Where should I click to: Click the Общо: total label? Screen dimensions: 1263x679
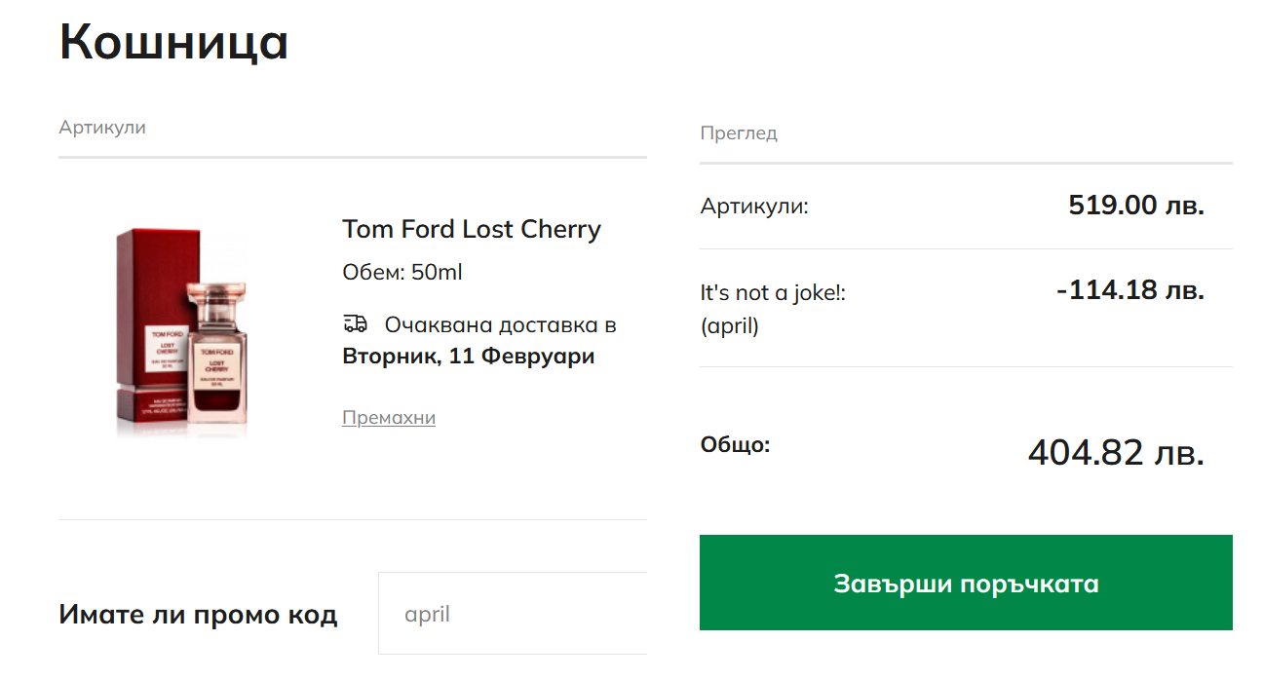click(x=735, y=445)
